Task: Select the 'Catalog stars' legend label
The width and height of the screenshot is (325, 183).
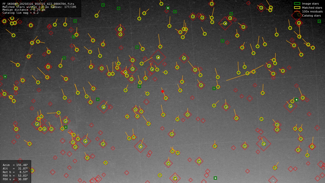Action: (311, 16)
